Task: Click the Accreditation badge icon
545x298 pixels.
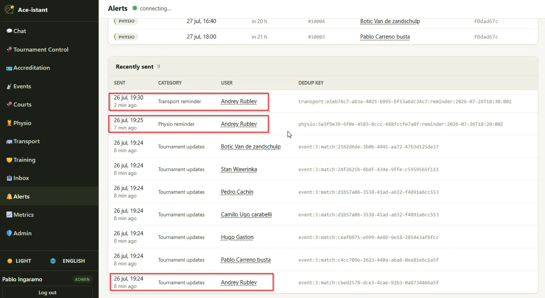Action: 9,68
